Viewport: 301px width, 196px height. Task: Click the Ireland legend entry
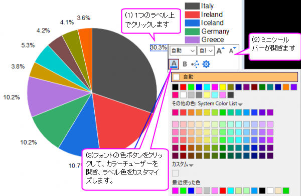[x=204, y=14]
